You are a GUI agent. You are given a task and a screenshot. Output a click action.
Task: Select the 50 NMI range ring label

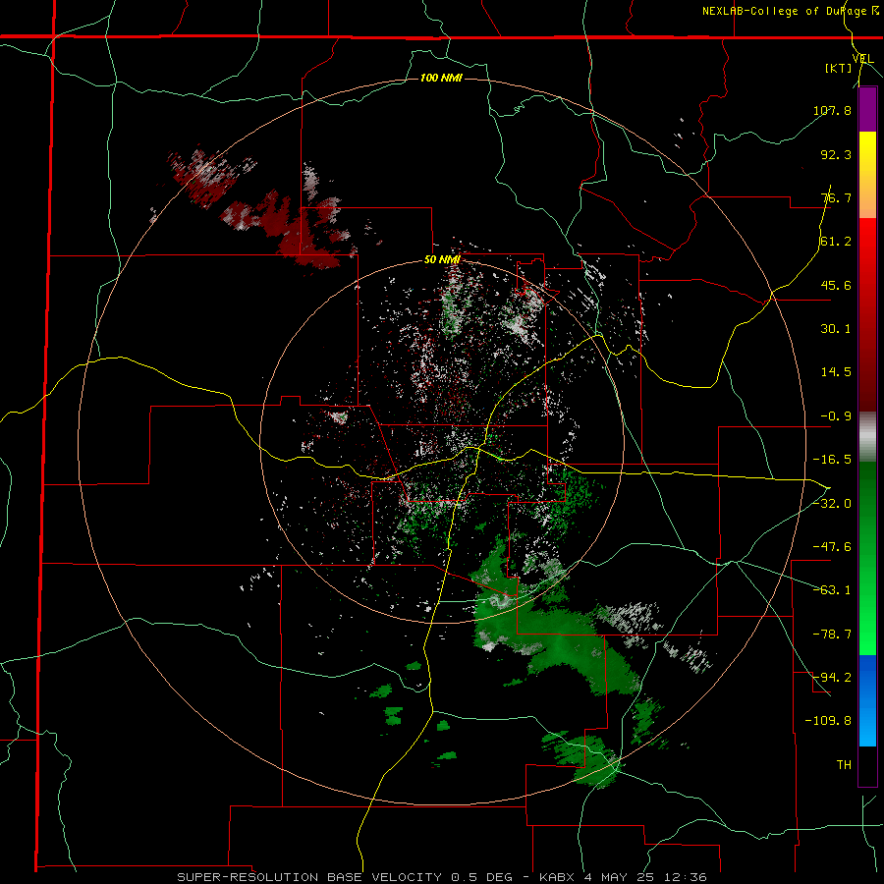tap(442, 260)
